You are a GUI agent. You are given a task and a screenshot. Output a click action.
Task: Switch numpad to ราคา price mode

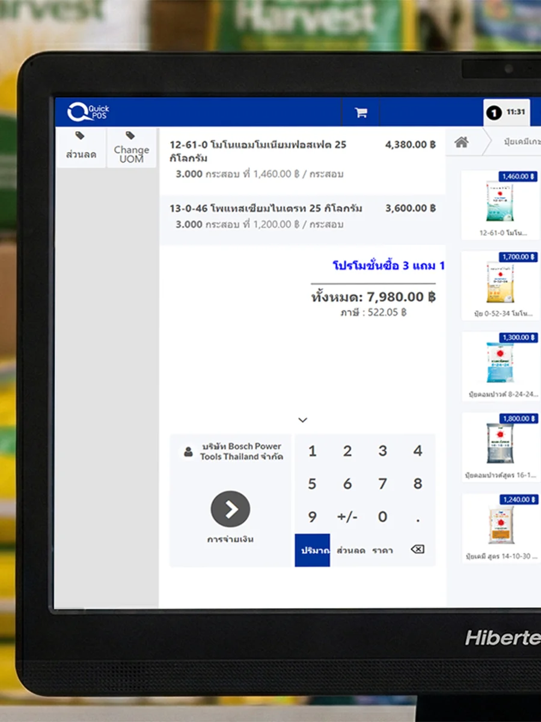pos(383,550)
